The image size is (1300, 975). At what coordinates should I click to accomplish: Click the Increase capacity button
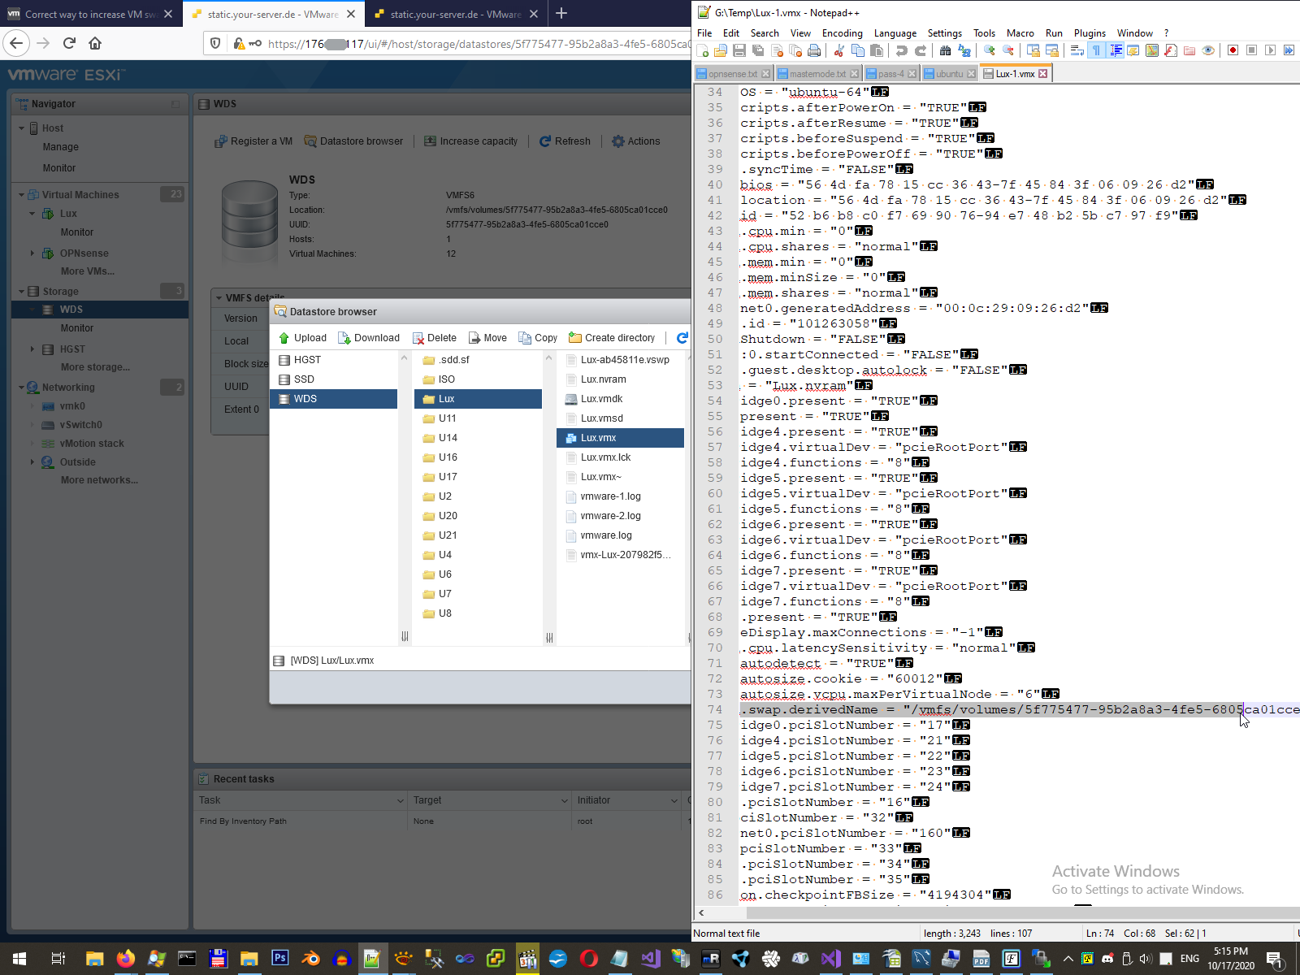(471, 141)
